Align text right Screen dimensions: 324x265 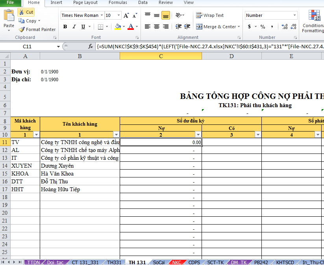166,27
